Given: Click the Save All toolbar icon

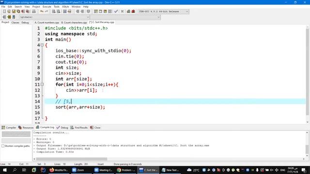Looking at the screenshot, I should (18, 12).
